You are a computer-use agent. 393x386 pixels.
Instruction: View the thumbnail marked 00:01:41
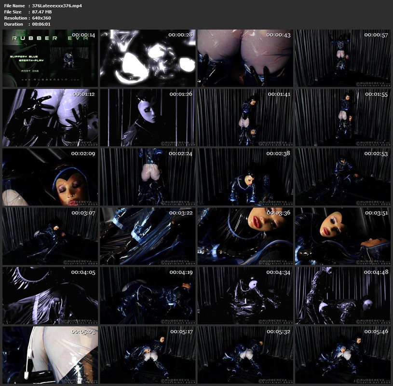coord(245,118)
